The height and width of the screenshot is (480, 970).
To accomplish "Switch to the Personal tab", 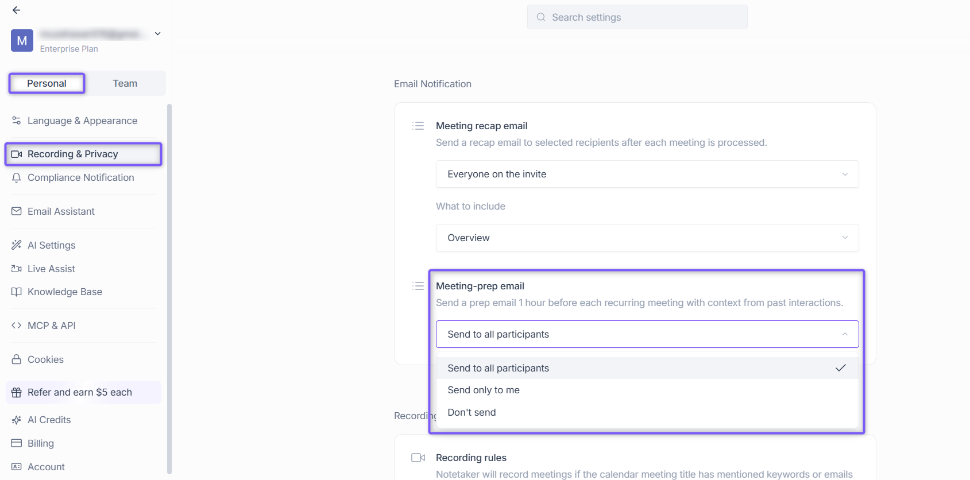I will [x=47, y=83].
